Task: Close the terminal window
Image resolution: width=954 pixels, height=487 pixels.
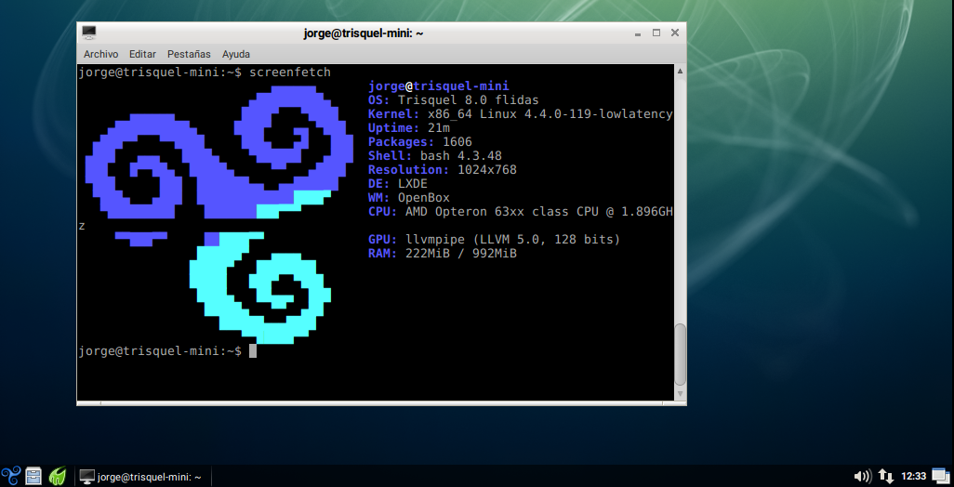Action: click(674, 33)
